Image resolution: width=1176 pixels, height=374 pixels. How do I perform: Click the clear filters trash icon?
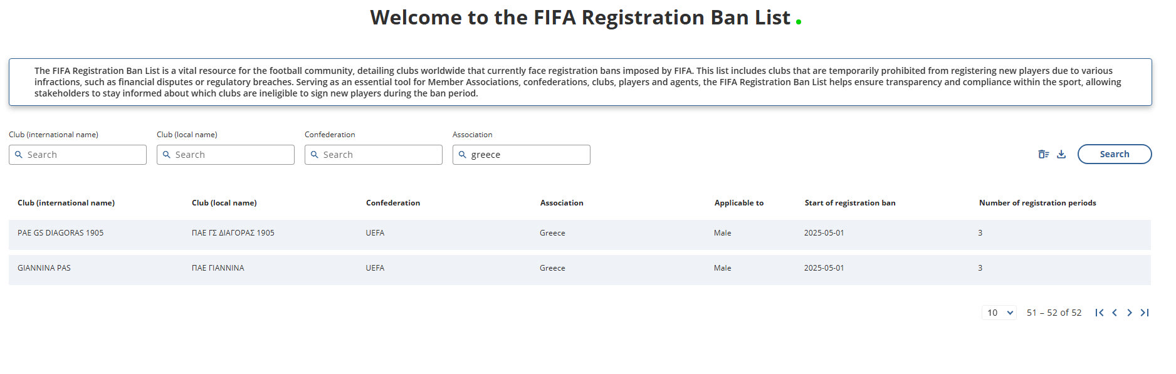point(1043,154)
